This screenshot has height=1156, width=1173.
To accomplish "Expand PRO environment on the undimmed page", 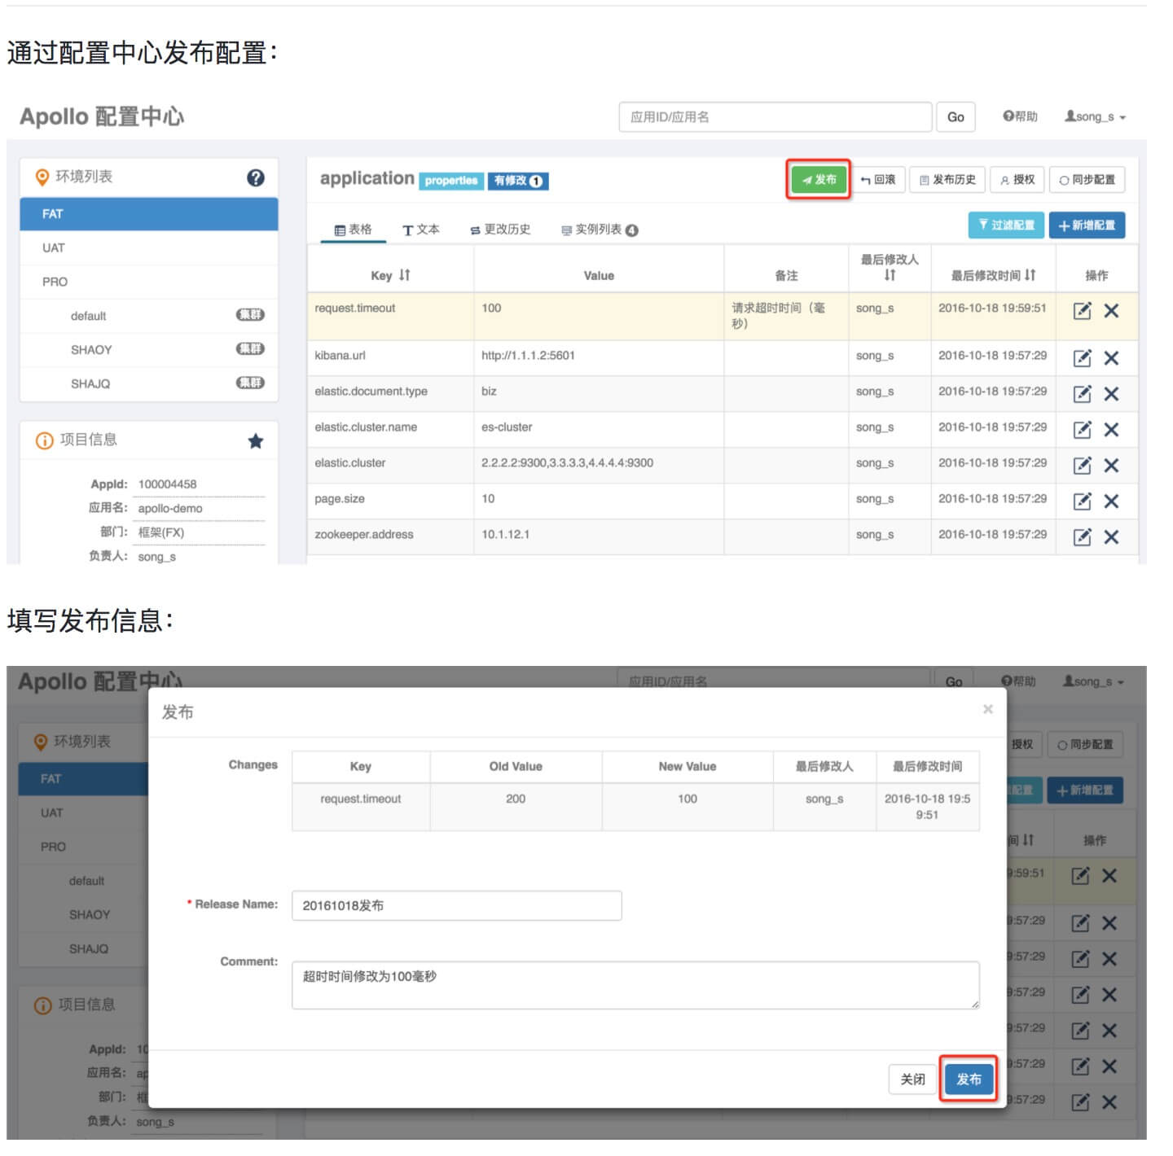I will [x=149, y=282].
